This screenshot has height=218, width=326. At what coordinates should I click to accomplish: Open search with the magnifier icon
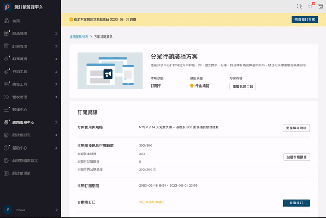coord(299,6)
